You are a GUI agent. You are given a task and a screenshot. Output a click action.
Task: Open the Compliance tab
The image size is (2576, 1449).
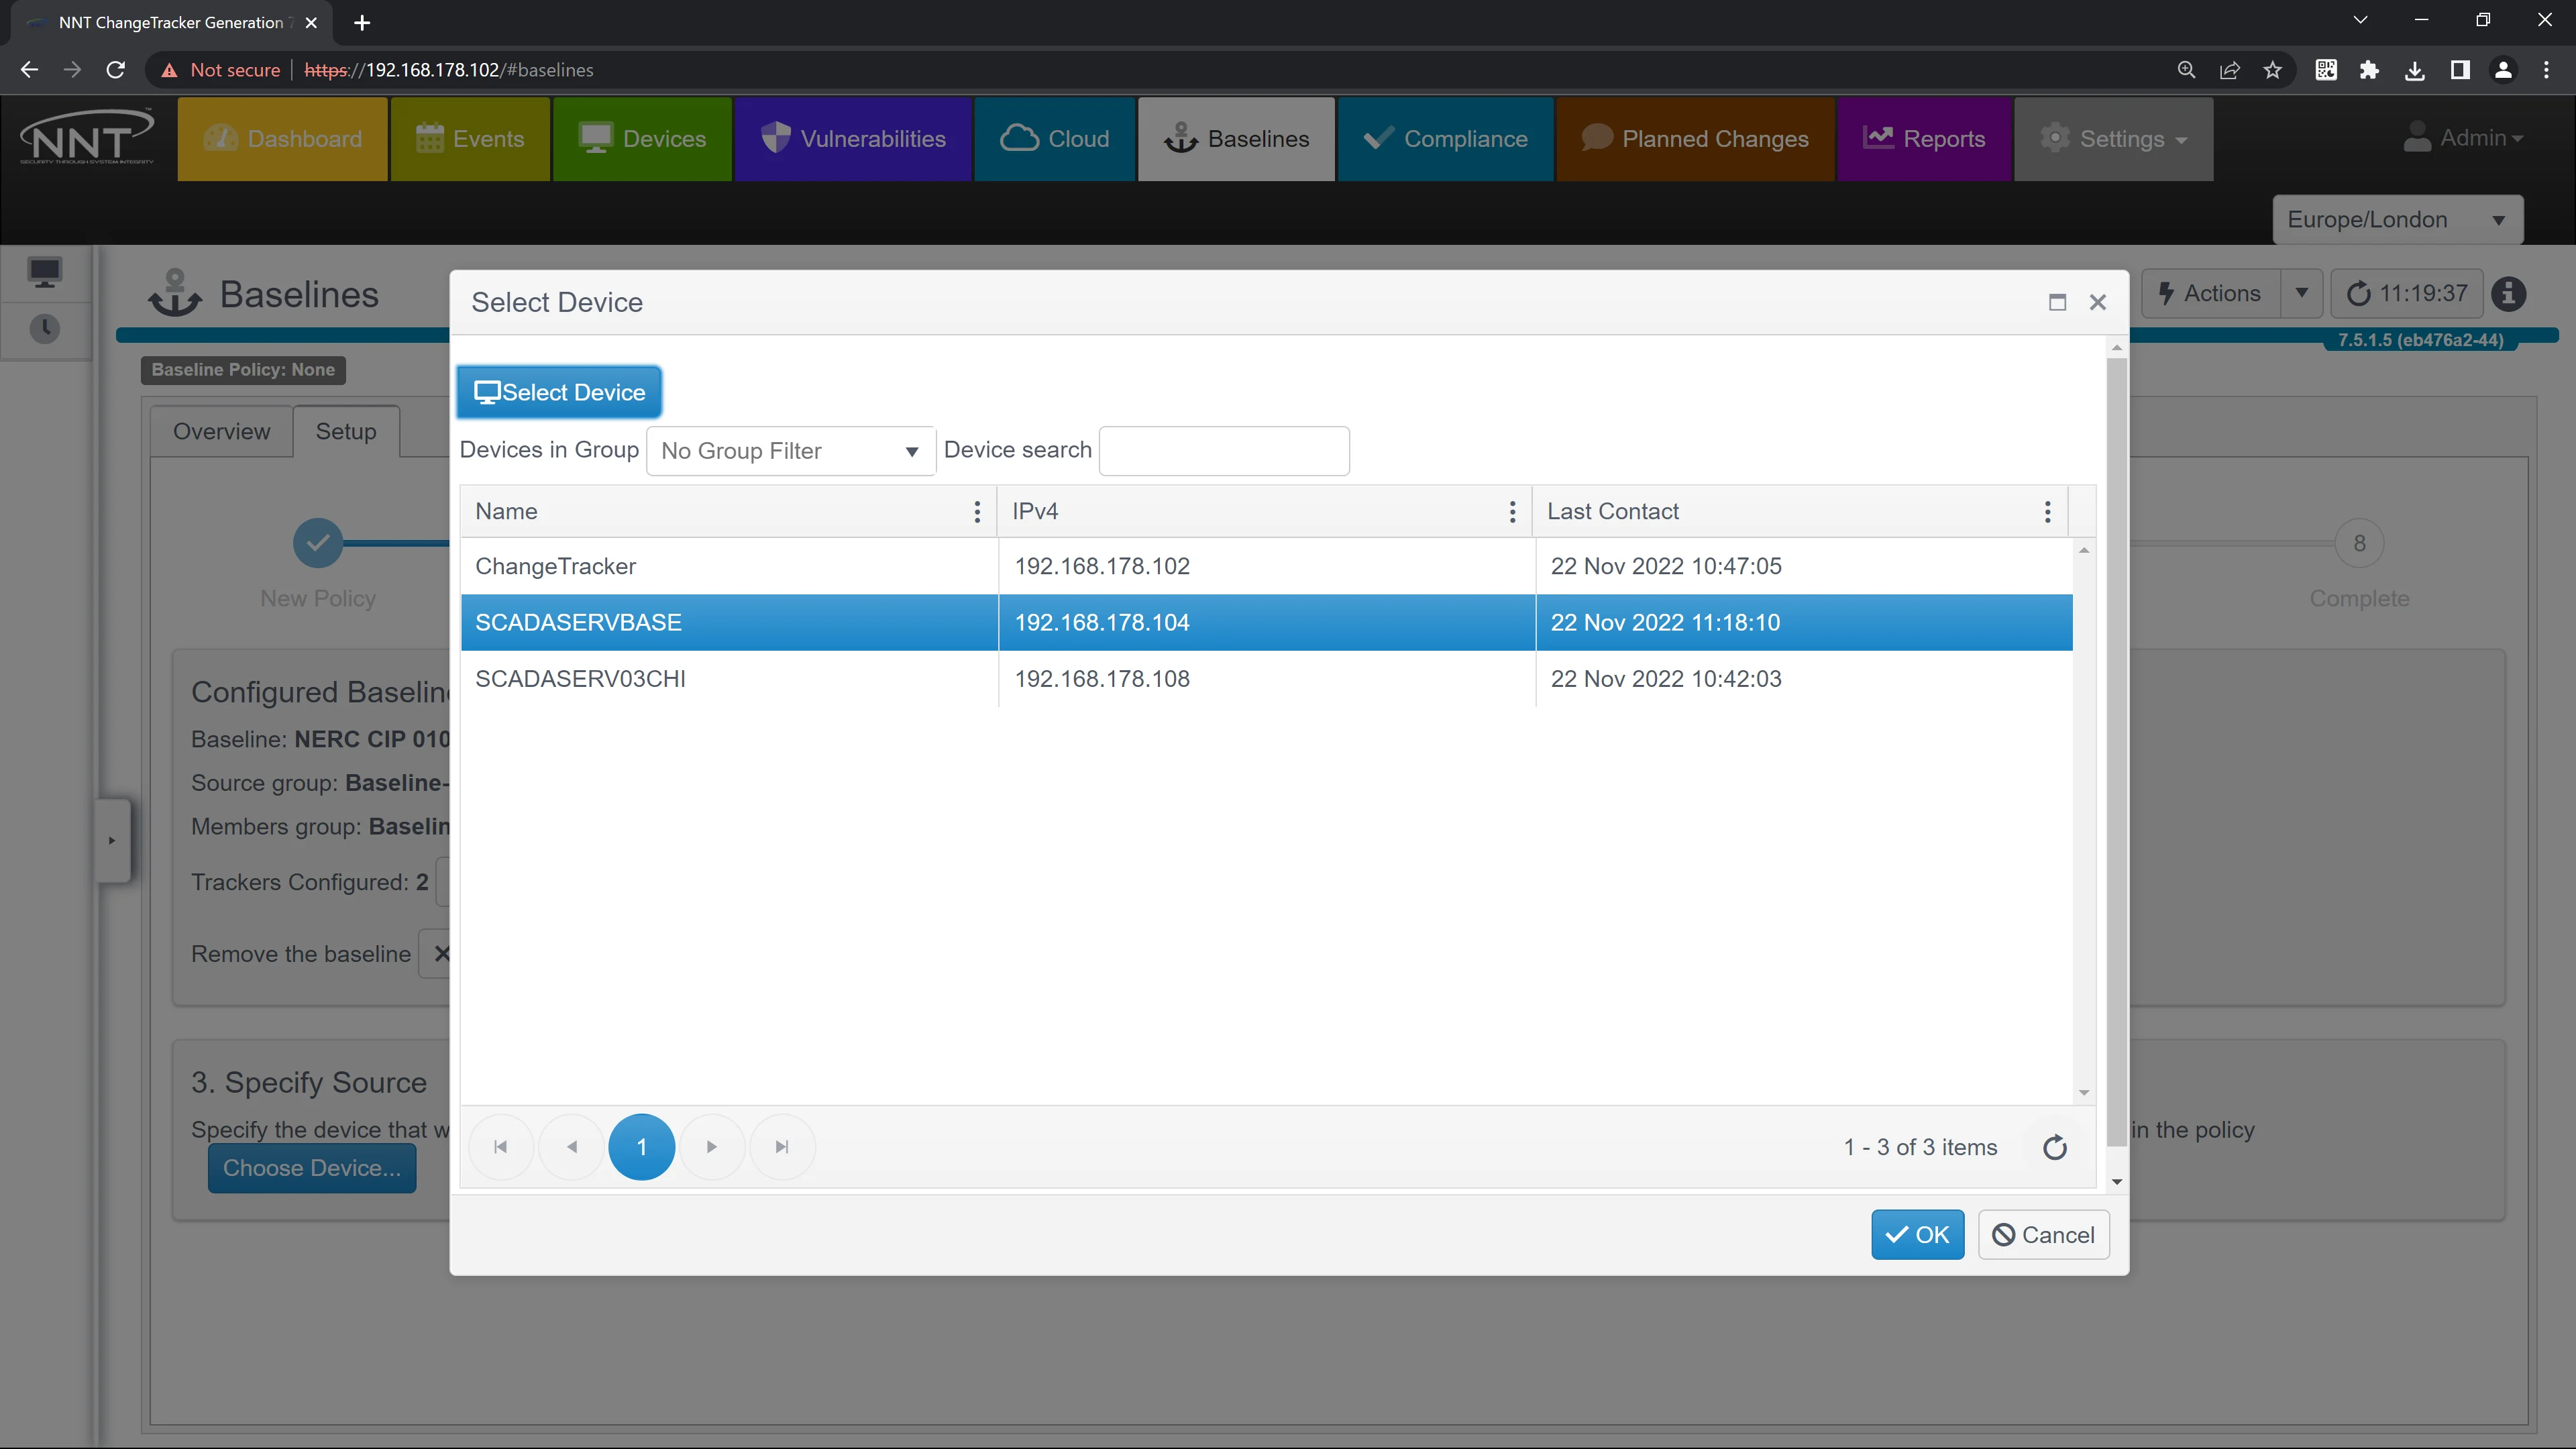[1446, 139]
